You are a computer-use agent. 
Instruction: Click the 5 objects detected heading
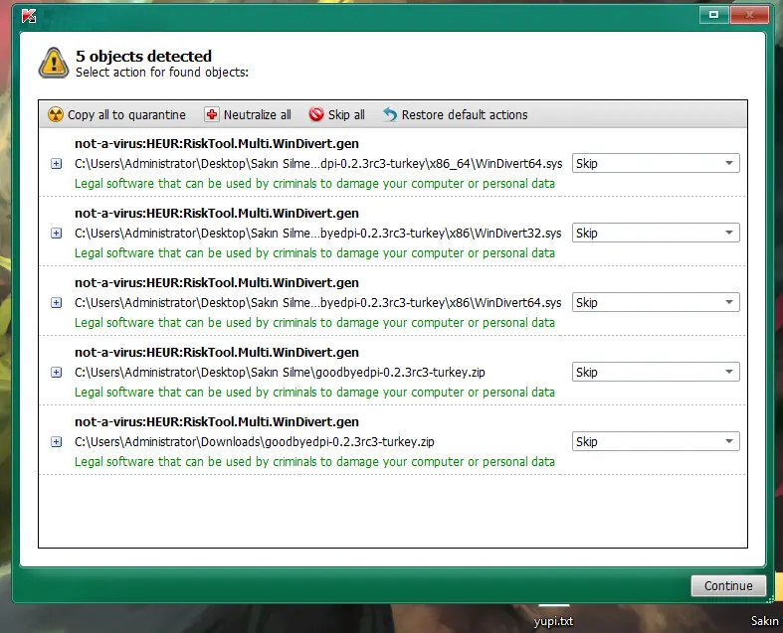(144, 56)
